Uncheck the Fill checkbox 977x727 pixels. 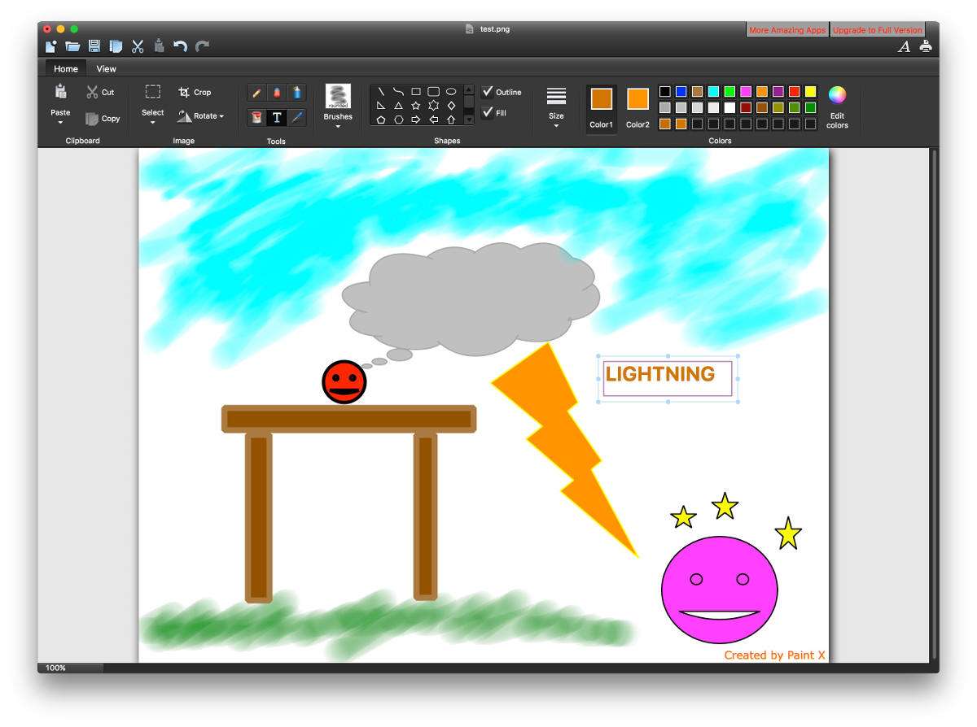coord(488,112)
